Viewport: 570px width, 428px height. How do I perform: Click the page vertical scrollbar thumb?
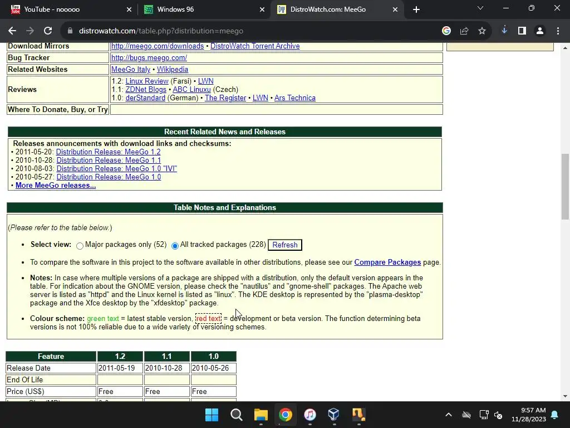[x=565, y=187]
